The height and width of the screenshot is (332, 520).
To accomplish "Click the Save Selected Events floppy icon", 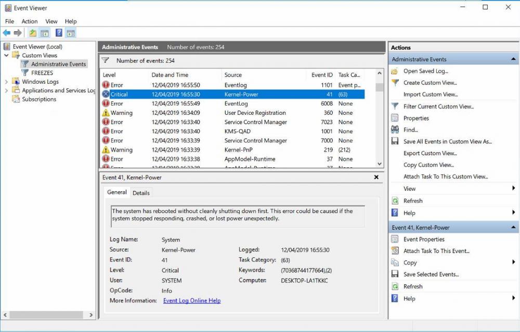I will coord(395,274).
